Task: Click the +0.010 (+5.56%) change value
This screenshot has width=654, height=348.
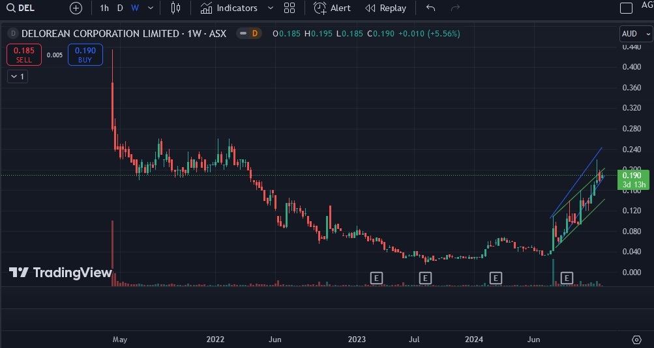Action: click(429, 34)
